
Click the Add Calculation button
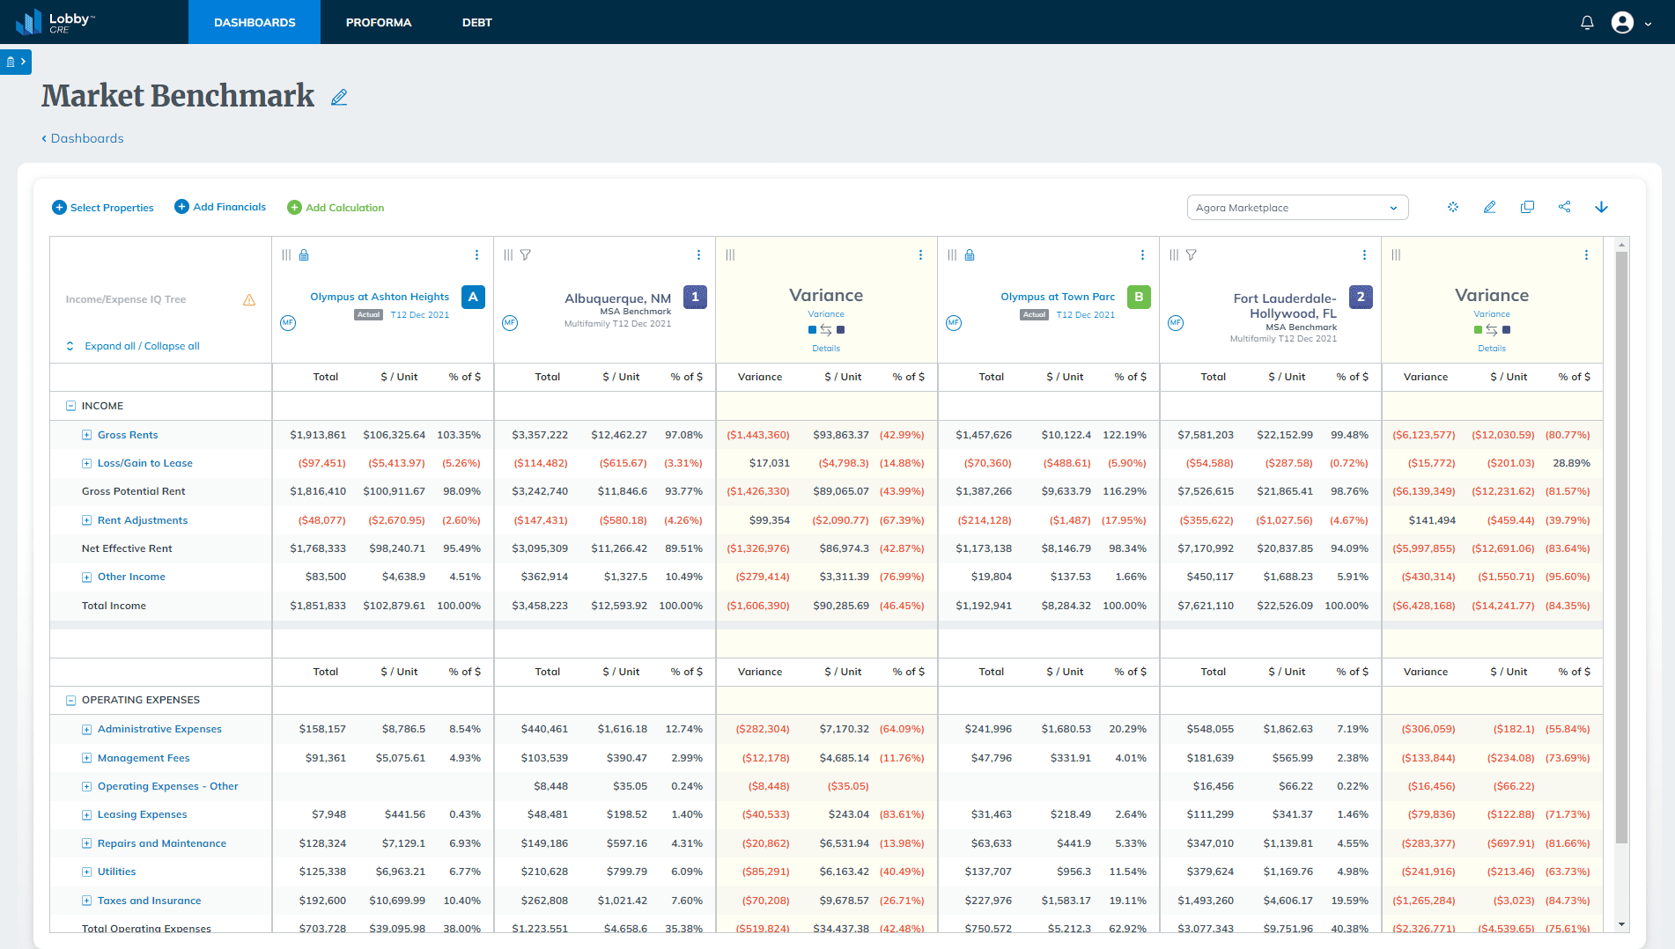pyautogui.click(x=336, y=207)
